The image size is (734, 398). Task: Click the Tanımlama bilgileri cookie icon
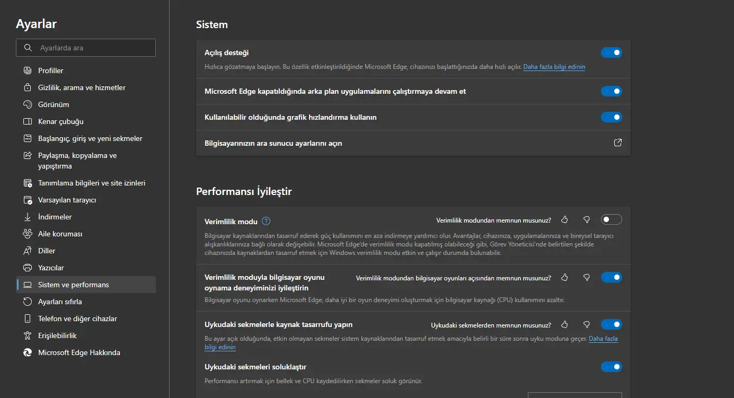coord(28,183)
